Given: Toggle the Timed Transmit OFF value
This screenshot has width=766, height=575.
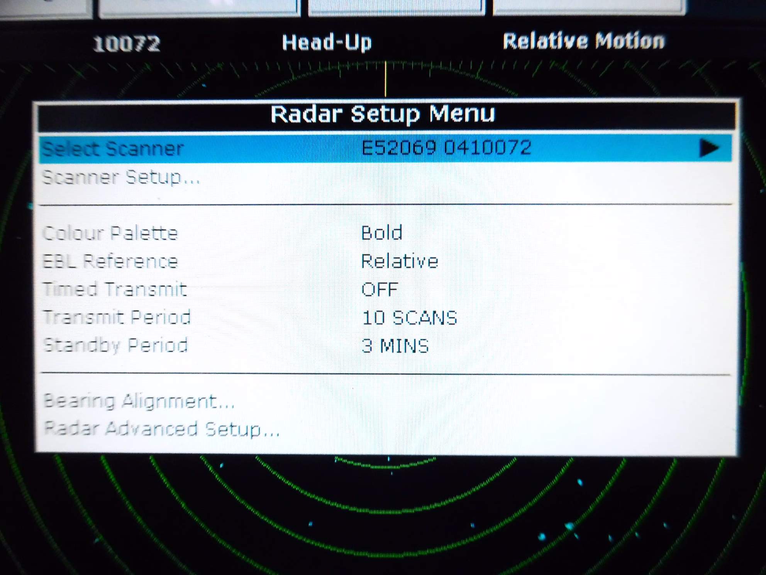Looking at the screenshot, I should point(380,290).
